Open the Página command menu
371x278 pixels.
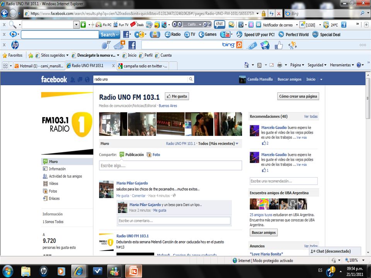coord(297,65)
